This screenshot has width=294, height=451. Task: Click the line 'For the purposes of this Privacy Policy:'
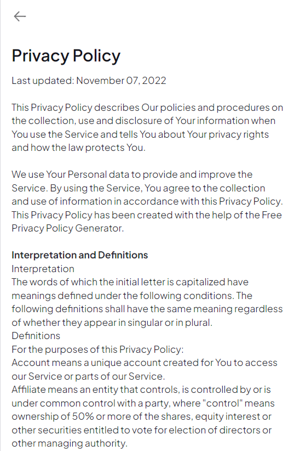(97, 349)
